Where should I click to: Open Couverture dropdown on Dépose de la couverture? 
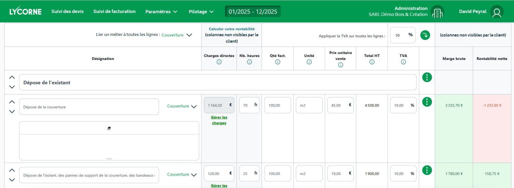click(182, 106)
